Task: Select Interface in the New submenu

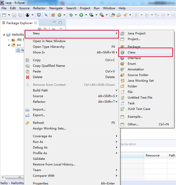Action: click(146, 58)
